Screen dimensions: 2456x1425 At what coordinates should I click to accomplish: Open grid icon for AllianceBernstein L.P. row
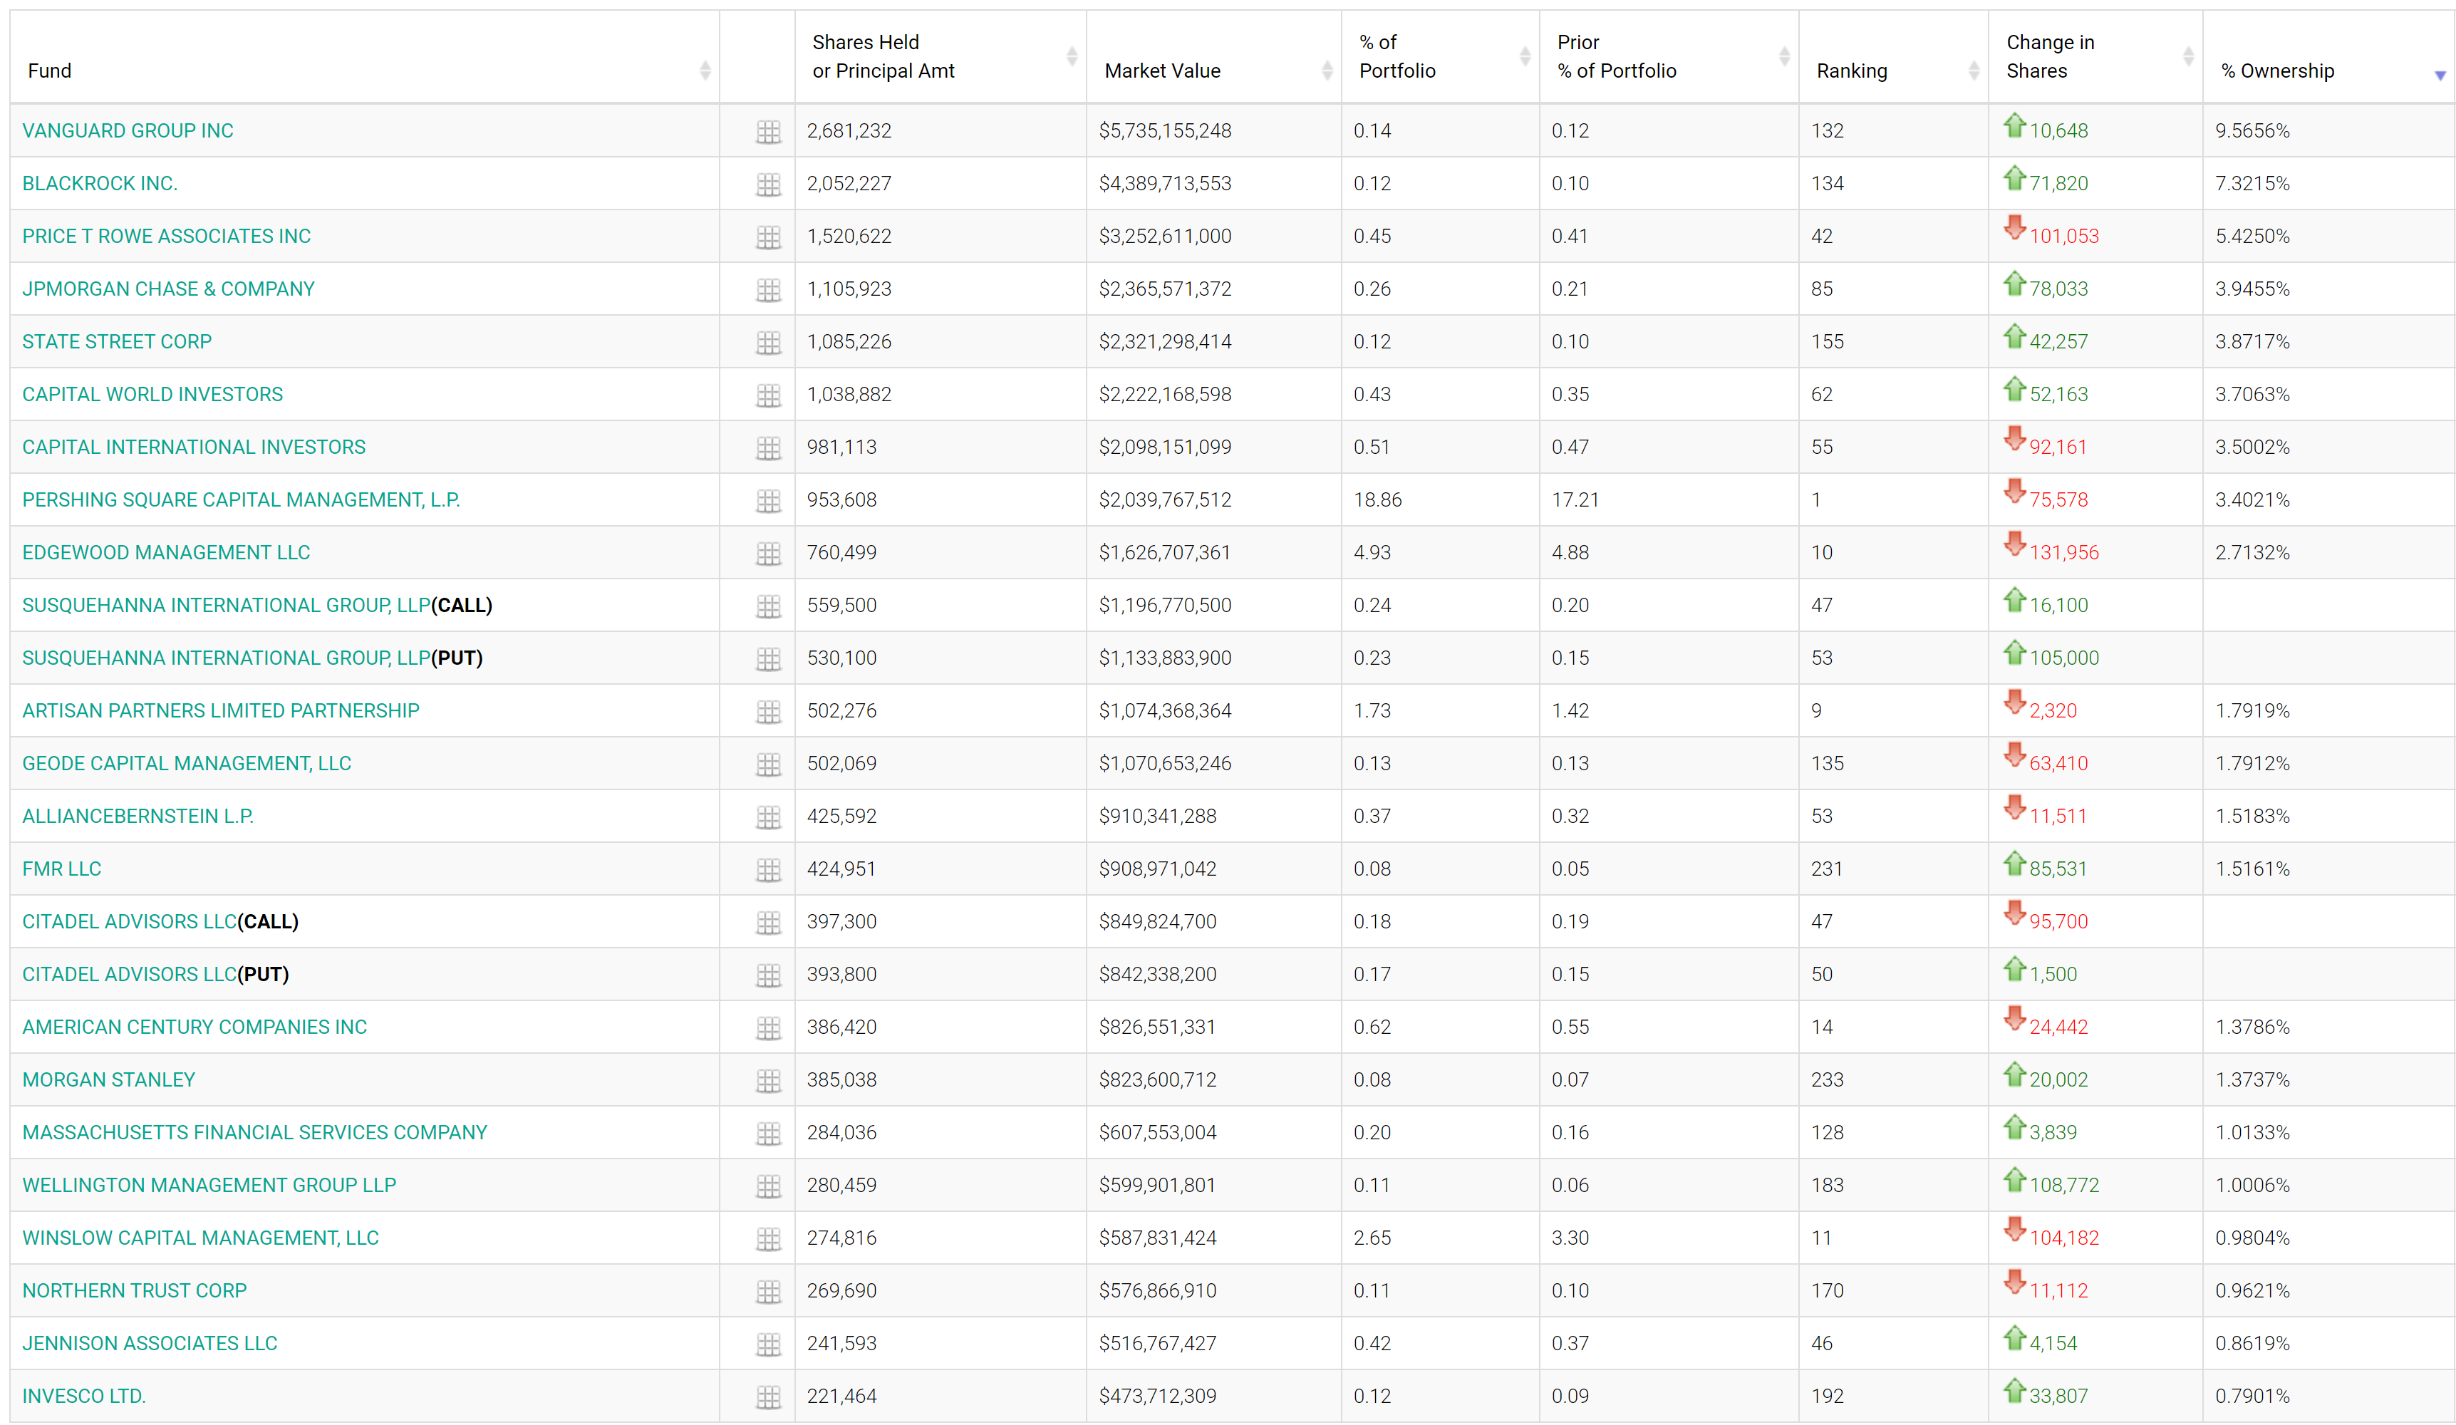click(768, 817)
